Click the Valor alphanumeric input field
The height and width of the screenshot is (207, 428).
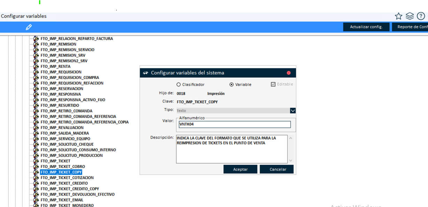[235, 125]
